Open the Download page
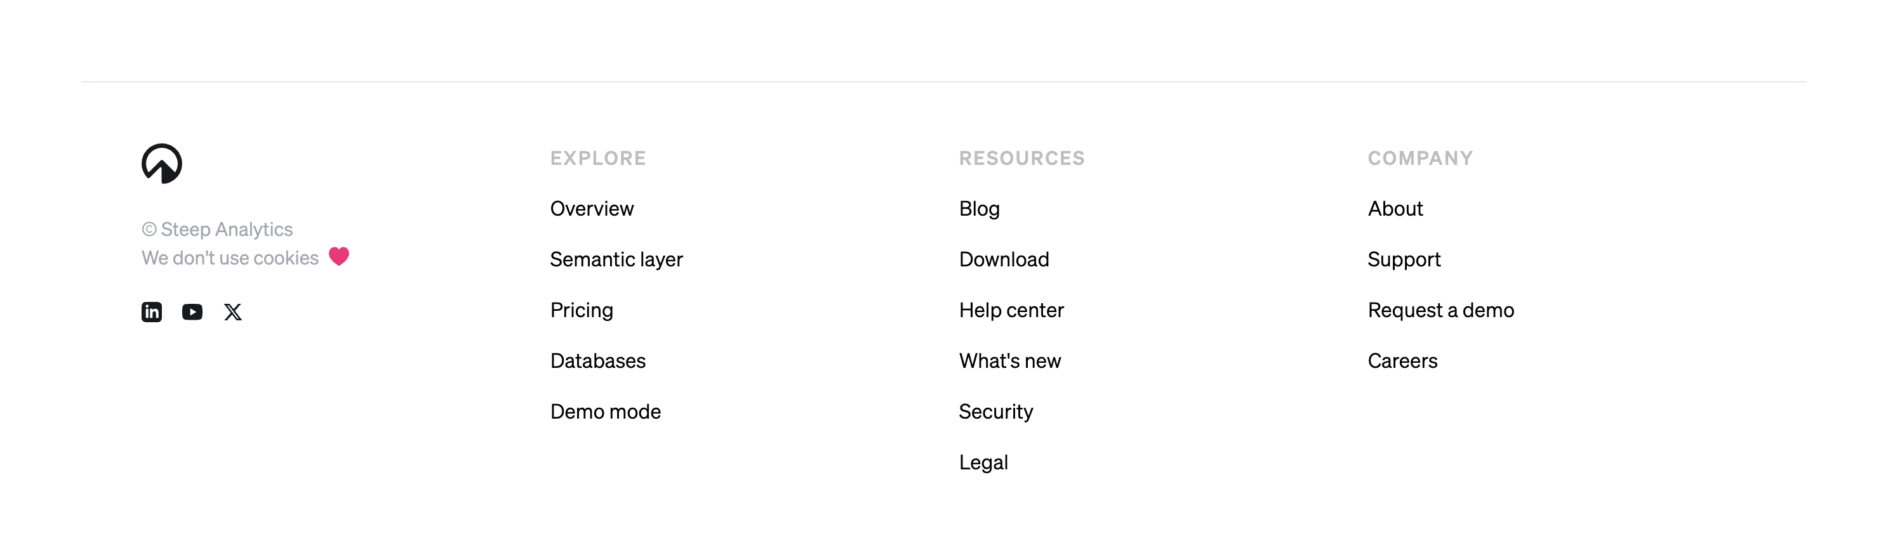The height and width of the screenshot is (555, 1888). coord(1004,259)
